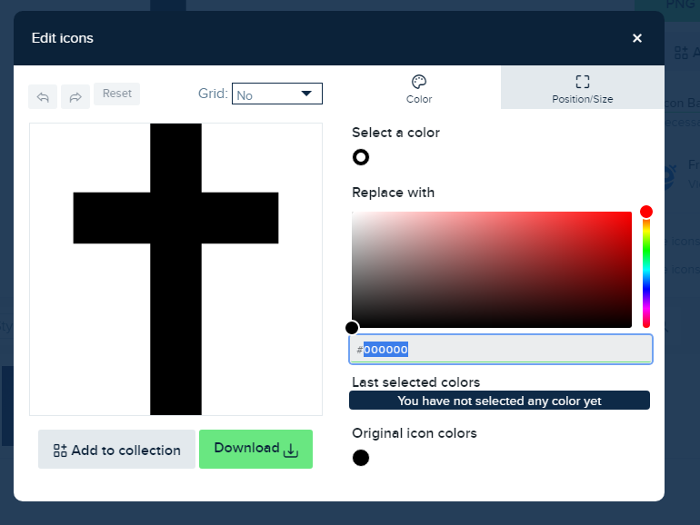Click the undo arrow icon

pyautogui.click(x=43, y=95)
